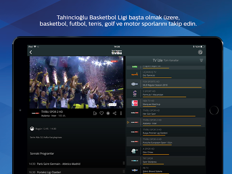Click the Porsche European Open progress bar
The image size is (232, 174).
point(157,145)
